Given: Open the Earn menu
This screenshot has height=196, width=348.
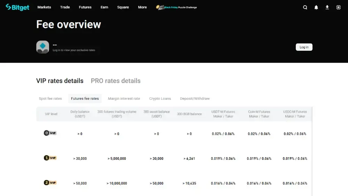Looking at the screenshot, I should (104, 7).
